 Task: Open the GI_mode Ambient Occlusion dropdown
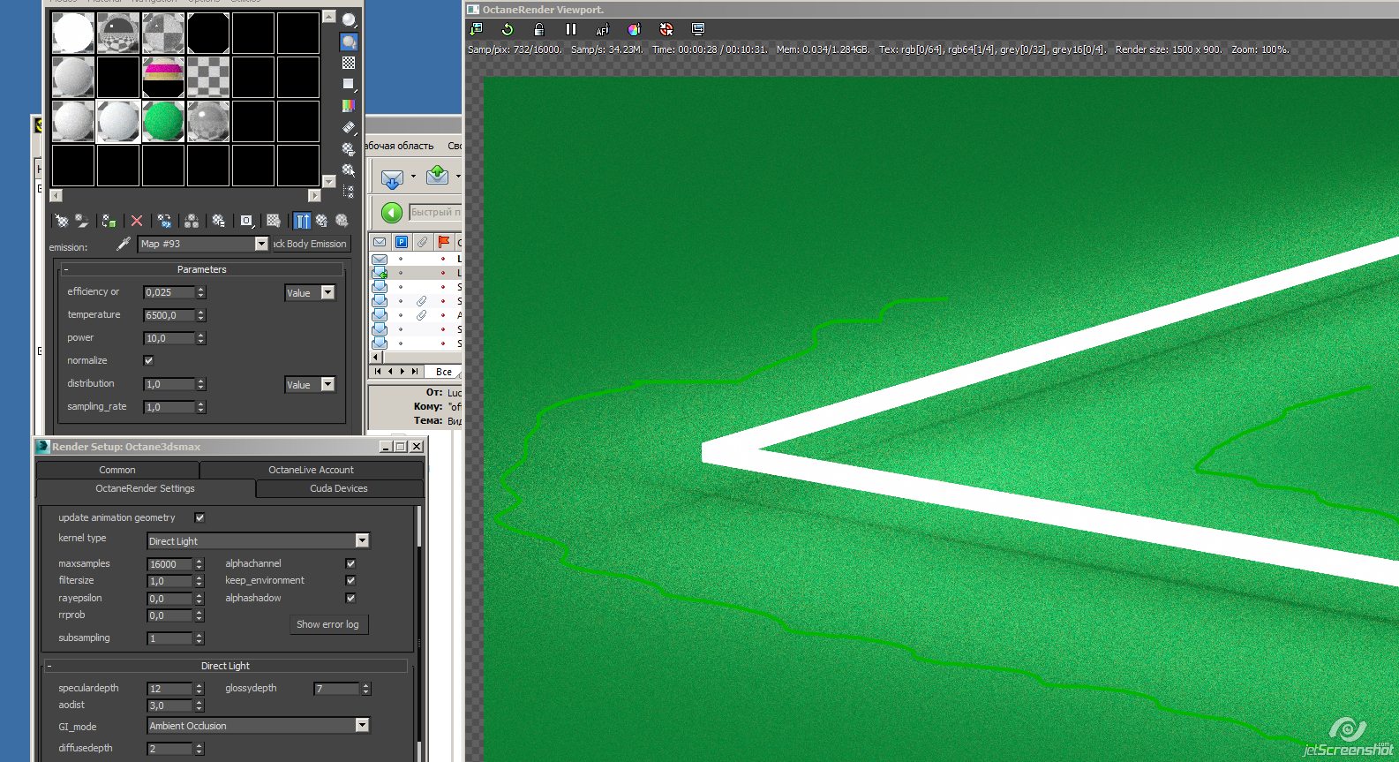coord(362,725)
